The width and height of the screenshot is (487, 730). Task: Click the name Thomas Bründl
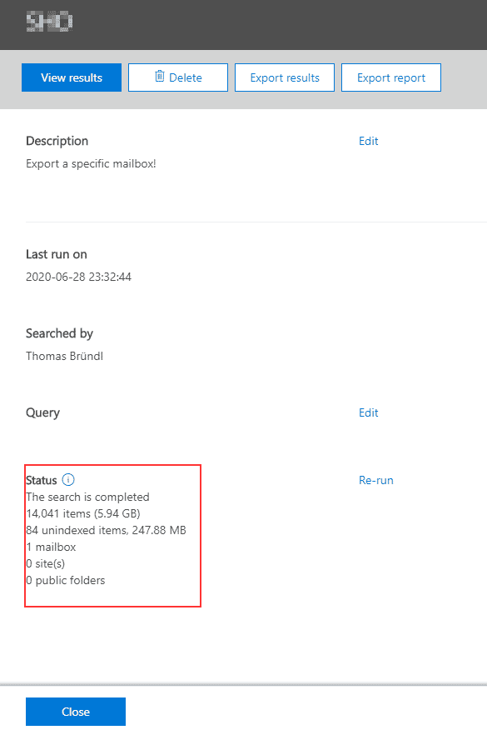tap(65, 356)
